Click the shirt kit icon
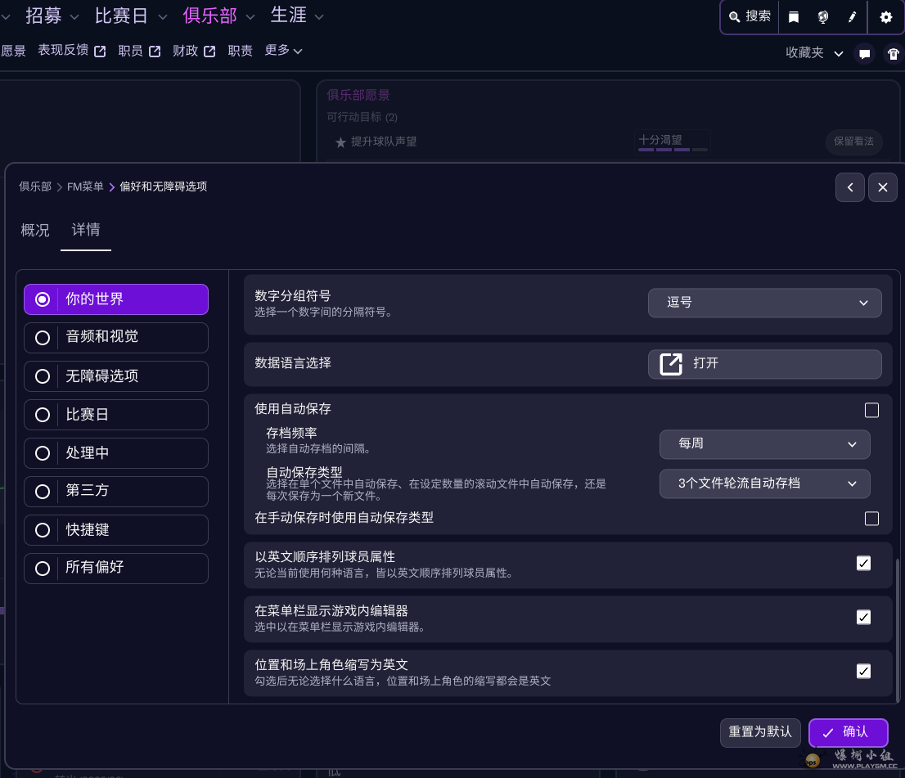 pyautogui.click(x=894, y=54)
